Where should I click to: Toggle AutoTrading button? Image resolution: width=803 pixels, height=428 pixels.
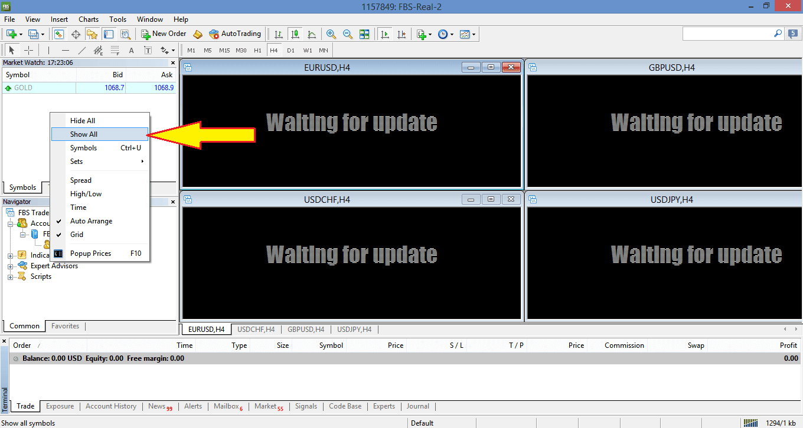click(235, 34)
